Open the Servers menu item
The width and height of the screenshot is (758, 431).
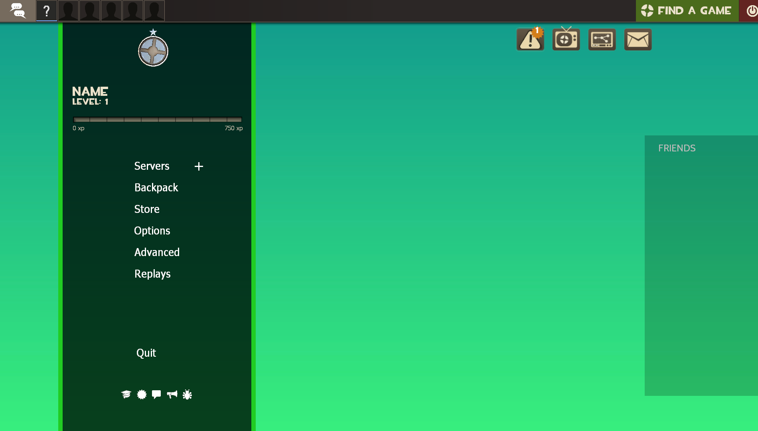point(152,166)
